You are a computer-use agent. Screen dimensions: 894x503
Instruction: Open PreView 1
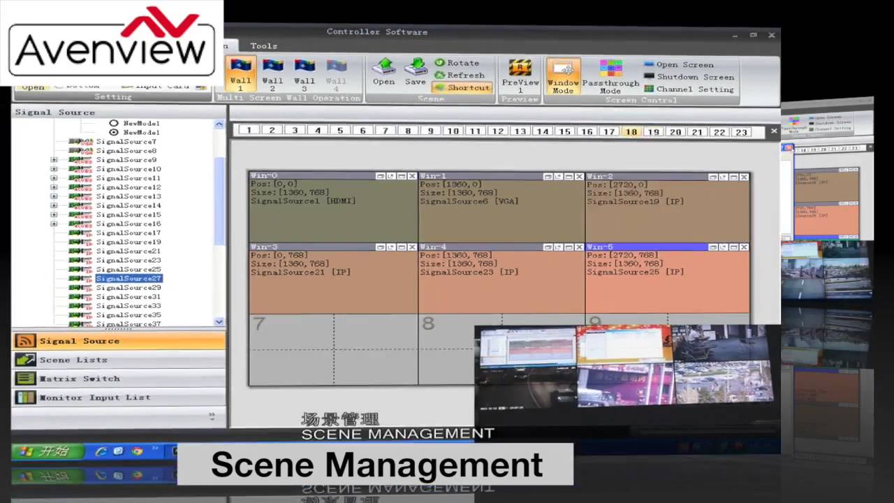click(x=520, y=76)
